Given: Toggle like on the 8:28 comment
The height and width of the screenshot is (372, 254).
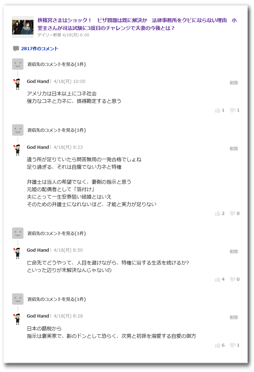Looking at the screenshot, I should point(218,345).
